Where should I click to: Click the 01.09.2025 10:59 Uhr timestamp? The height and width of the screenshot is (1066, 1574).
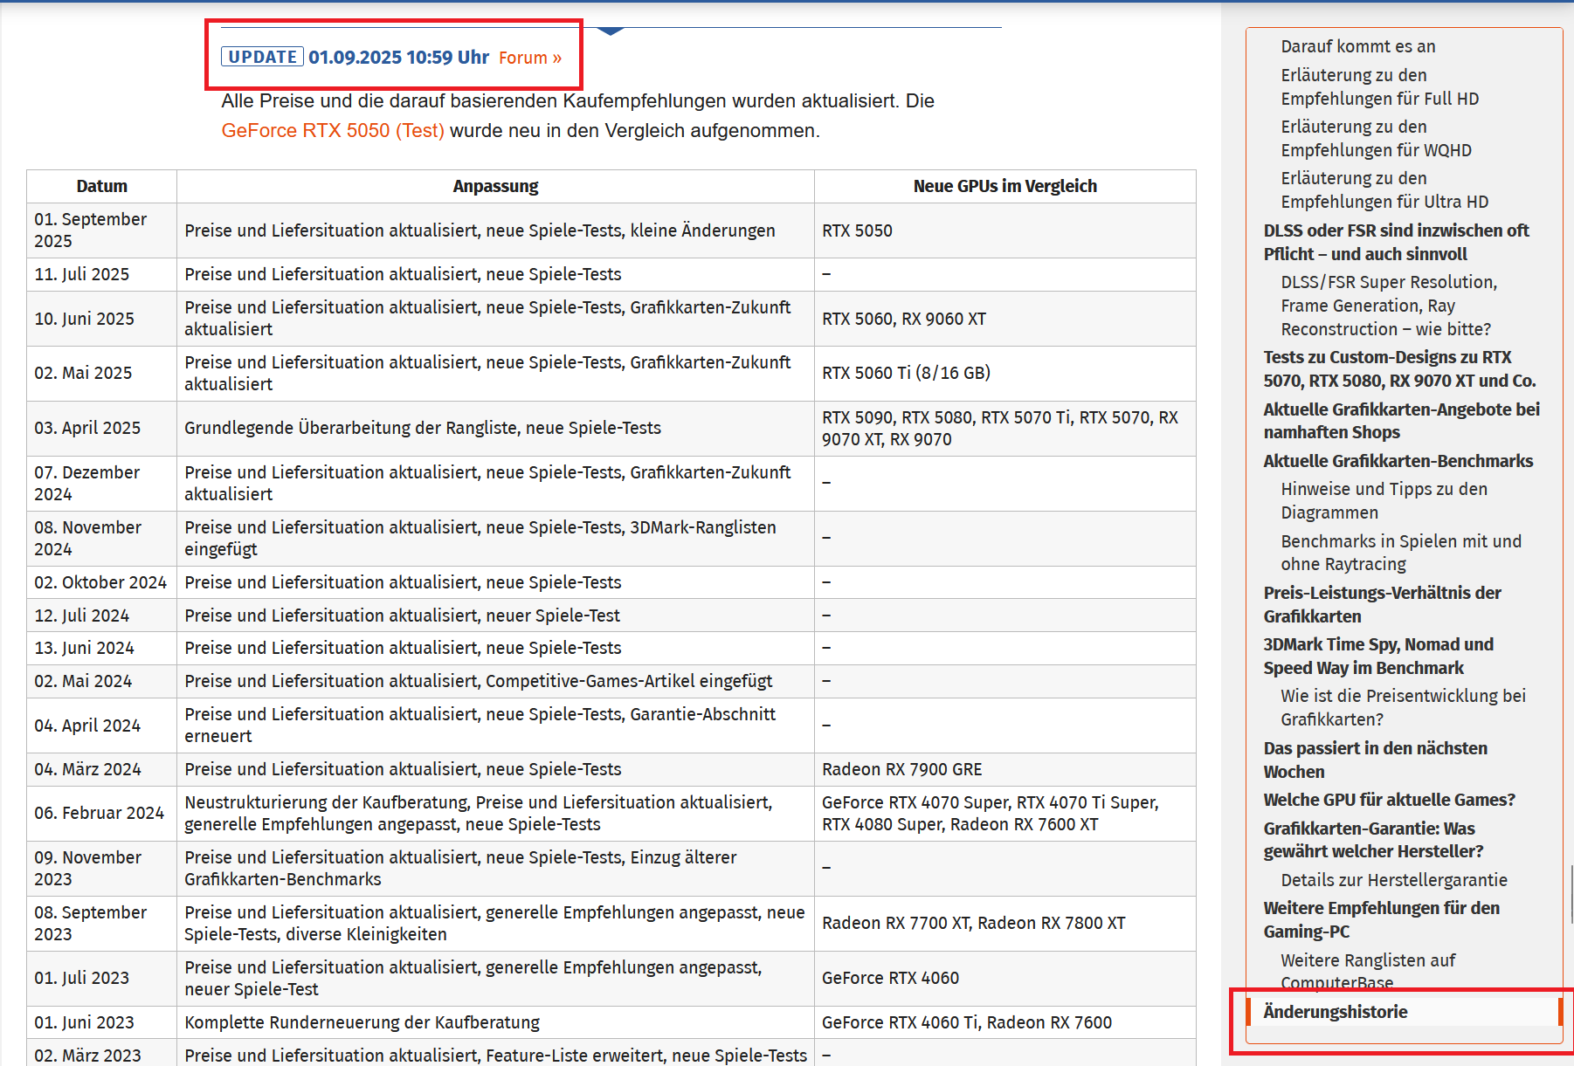(x=398, y=58)
